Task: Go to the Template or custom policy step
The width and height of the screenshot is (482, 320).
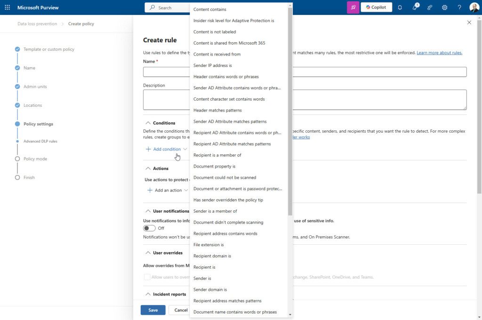Action: pos(49,49)
